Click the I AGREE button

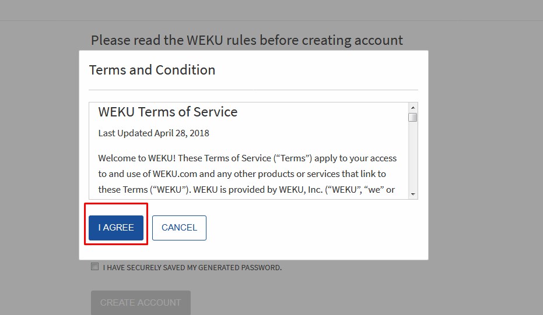[x=116, y=228]
